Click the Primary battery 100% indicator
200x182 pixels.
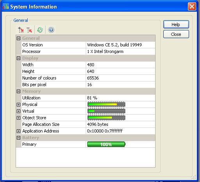[106, 144]
